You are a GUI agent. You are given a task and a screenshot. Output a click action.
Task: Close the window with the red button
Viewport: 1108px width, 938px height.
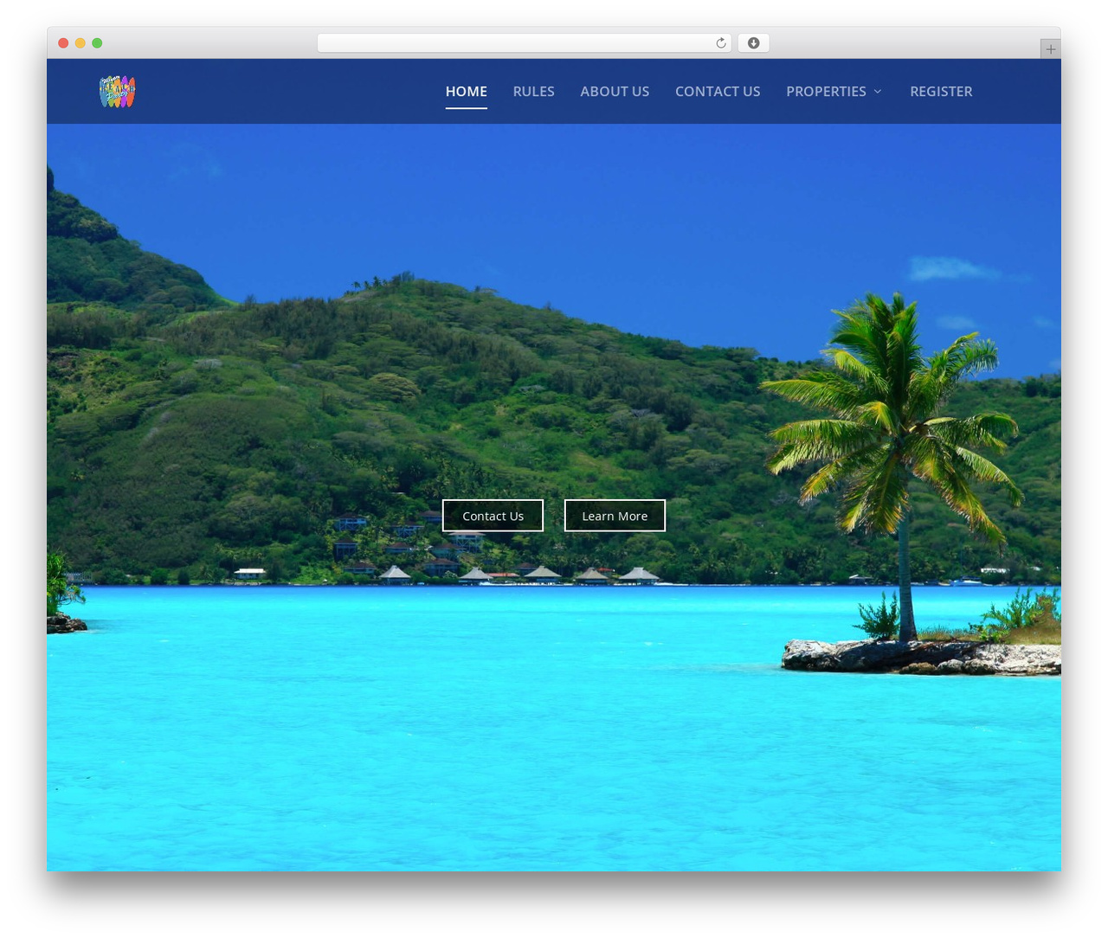63,43
